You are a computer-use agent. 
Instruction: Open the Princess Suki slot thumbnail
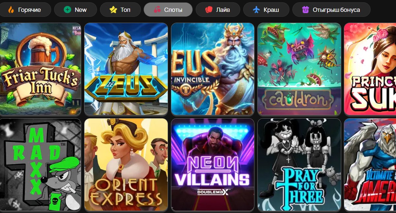coord(370,69)
